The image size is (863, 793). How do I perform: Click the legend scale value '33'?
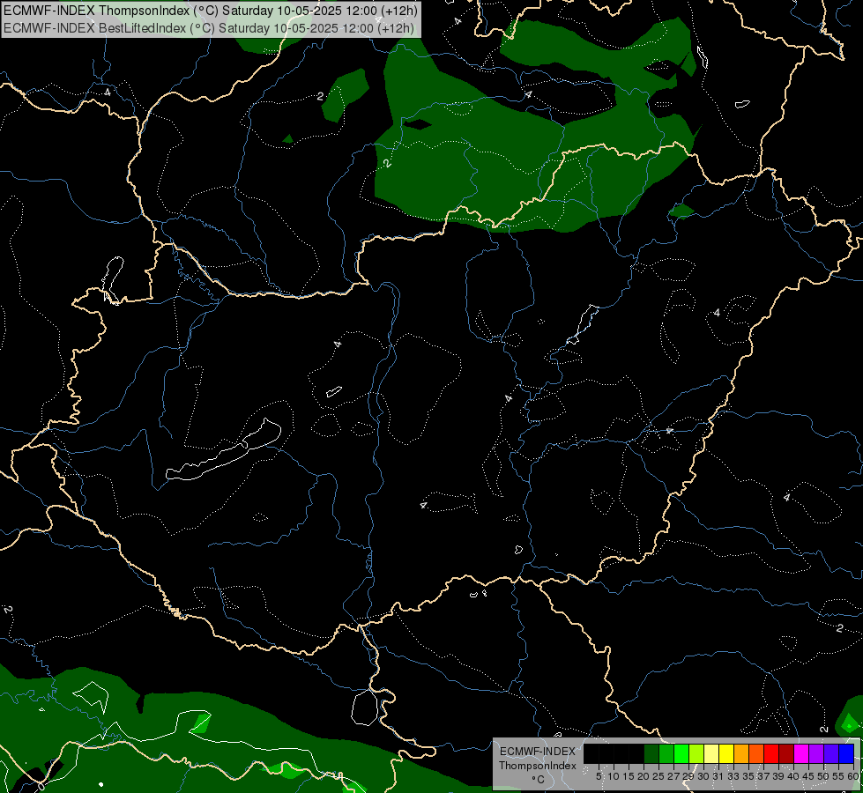point(733,776)
